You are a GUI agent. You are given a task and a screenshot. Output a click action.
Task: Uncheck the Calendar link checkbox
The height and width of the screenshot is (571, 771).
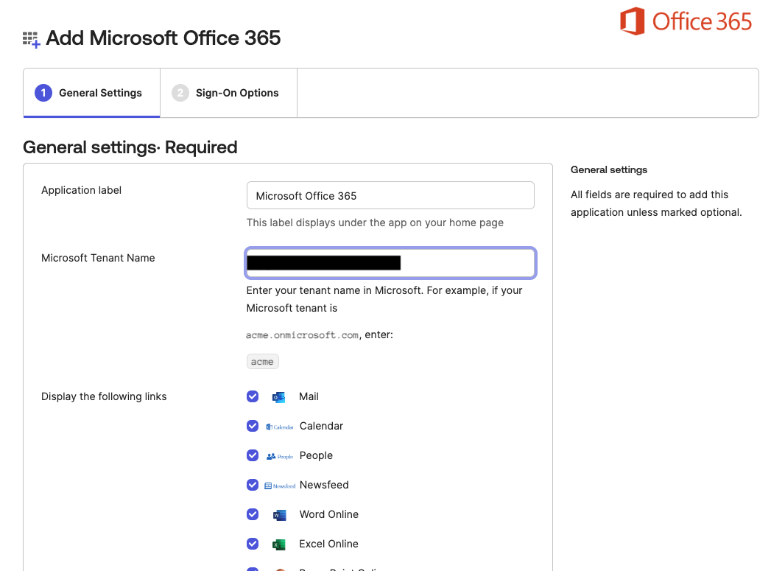tap(253, 426)
